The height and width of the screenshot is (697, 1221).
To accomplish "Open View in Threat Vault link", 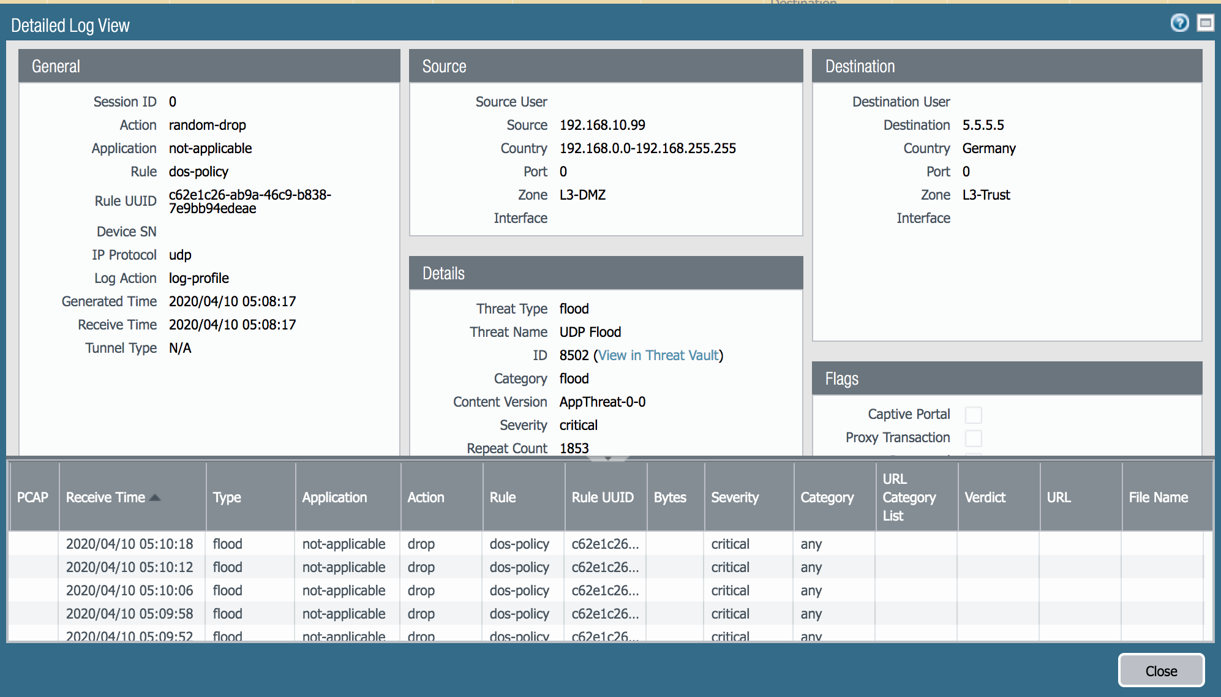I will tap(658, 355).
